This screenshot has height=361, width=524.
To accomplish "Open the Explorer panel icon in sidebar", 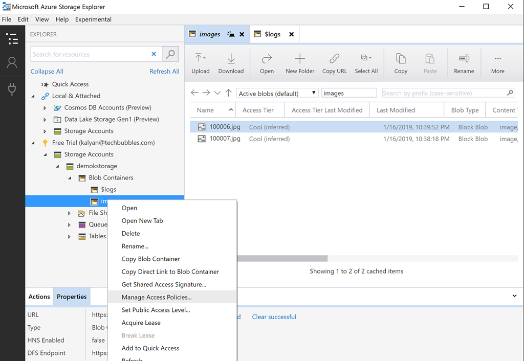I will click(x=12, y=39).
